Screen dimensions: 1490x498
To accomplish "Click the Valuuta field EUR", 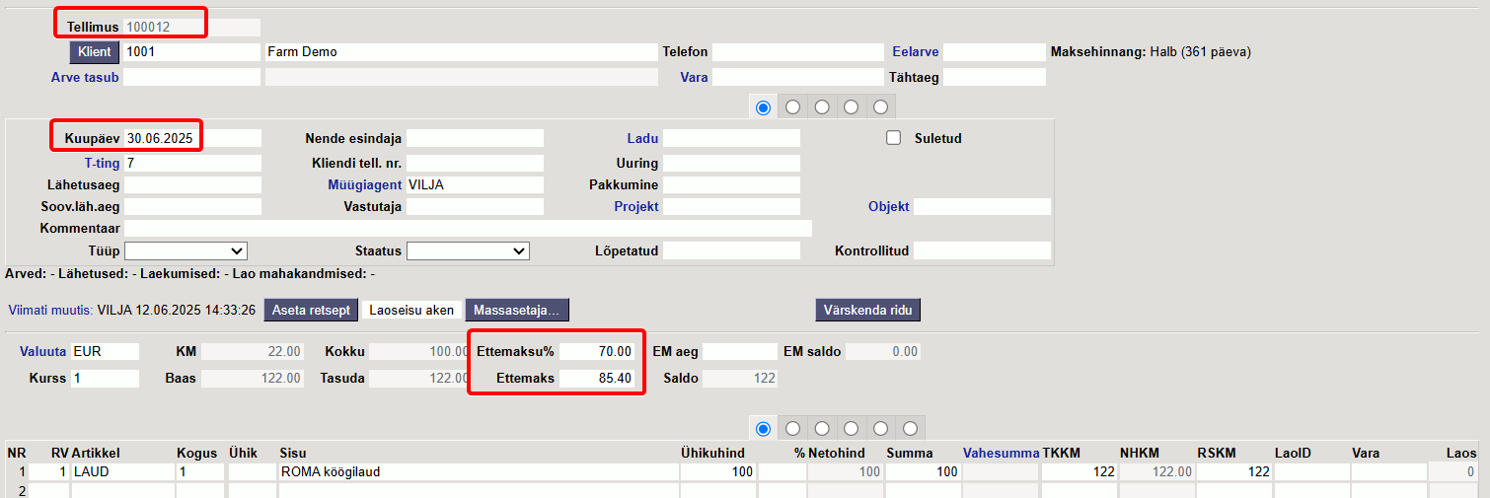I will click(105, 351).
